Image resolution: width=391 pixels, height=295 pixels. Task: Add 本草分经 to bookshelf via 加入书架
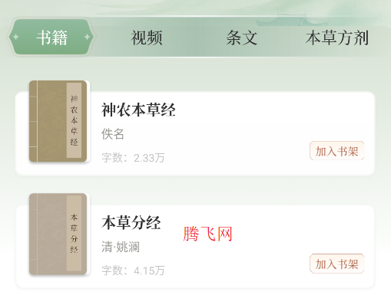[x=336, y=264]
